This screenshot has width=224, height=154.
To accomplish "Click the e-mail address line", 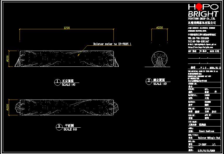I will tap(202, 45).
